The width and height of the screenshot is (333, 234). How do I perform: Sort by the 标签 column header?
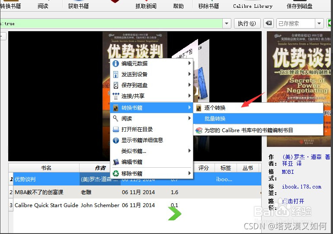pyautogui.click(x=226, y=168)
